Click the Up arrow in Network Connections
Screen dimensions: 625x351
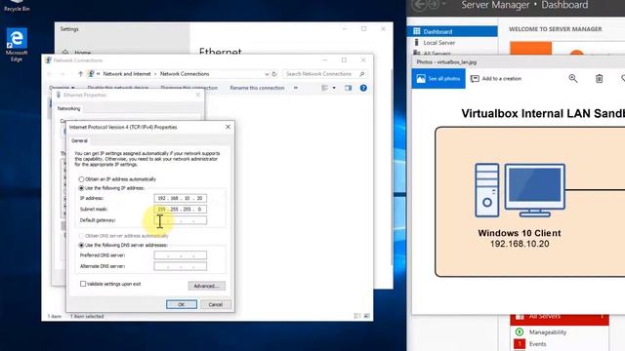point(80,74)
